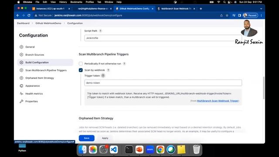Screen dimensions: 279x157
Task: Open Chrome from the dock
Action: pos(160,150)
